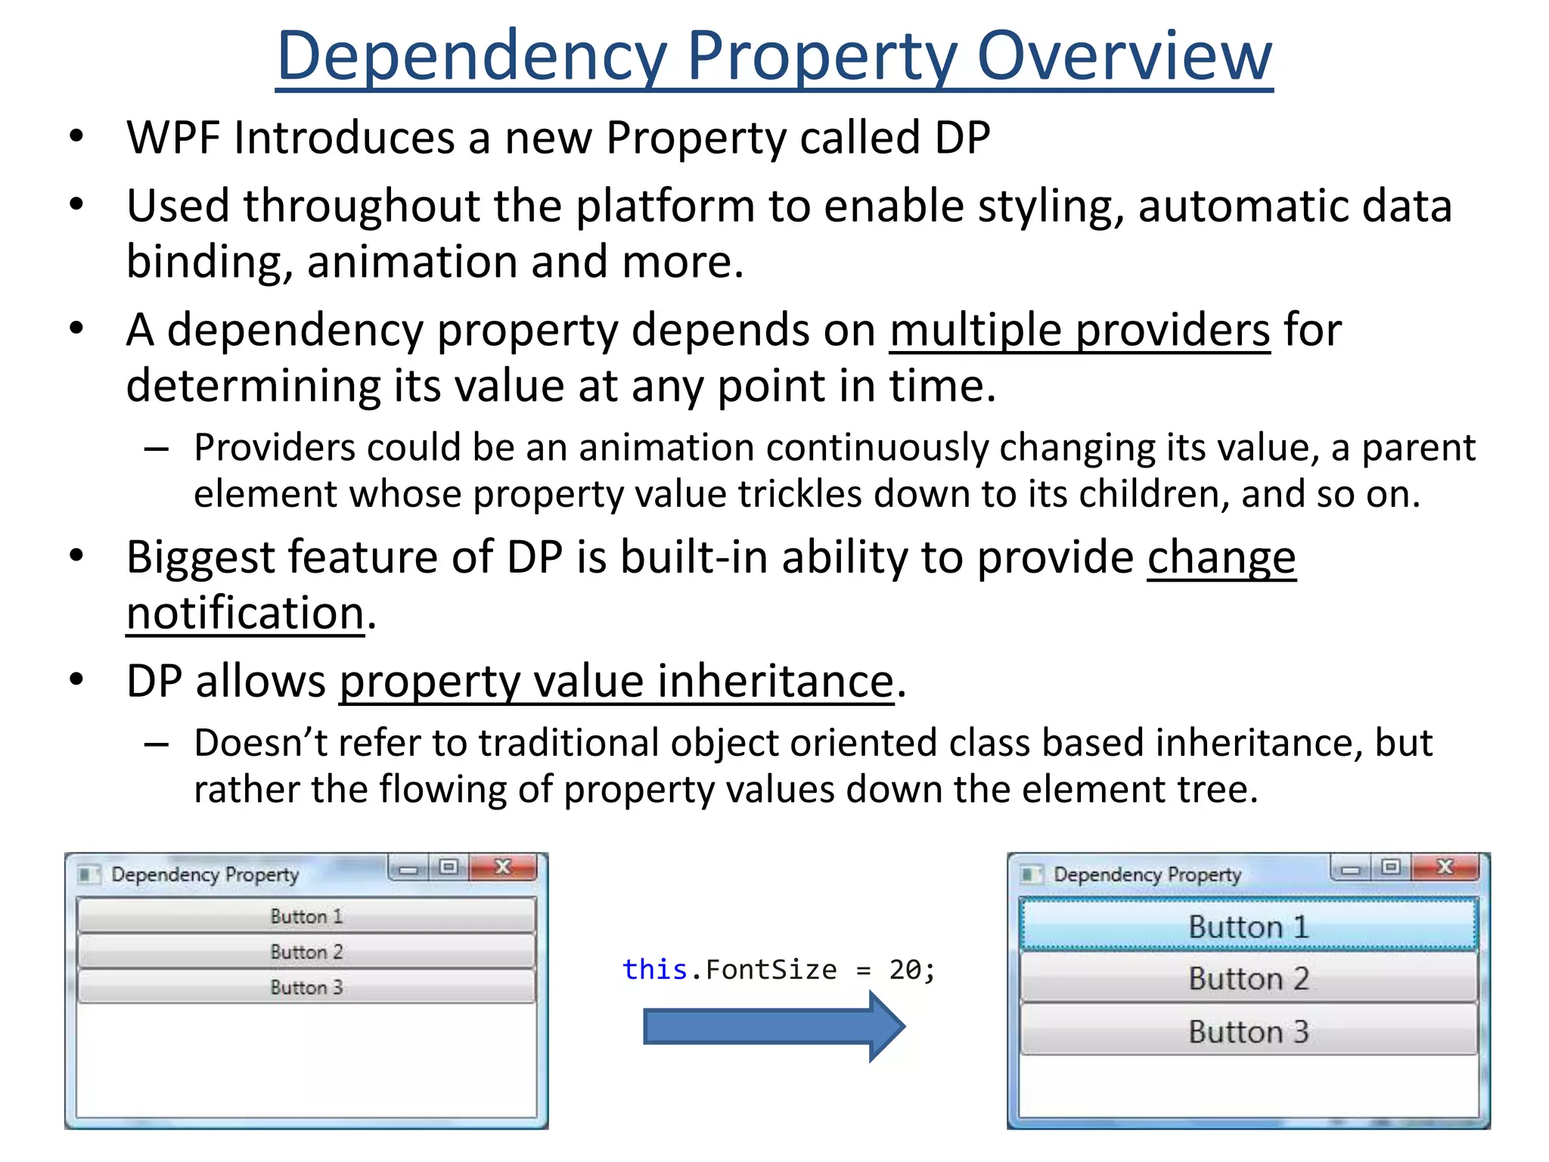Minimize the left Dependency Property window

408,868
